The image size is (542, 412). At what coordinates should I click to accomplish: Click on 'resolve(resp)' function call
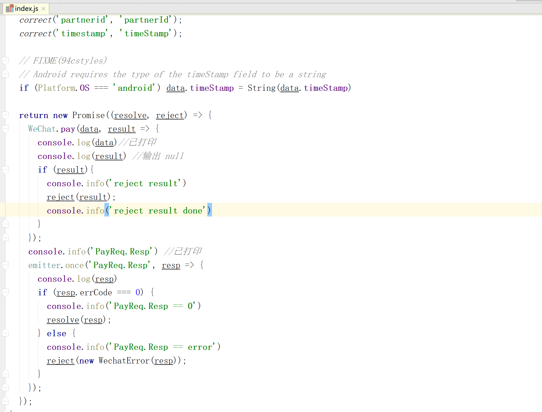point(63,320)
